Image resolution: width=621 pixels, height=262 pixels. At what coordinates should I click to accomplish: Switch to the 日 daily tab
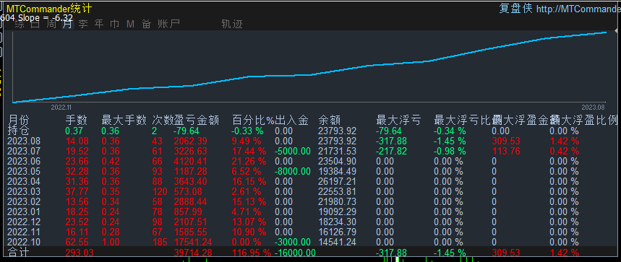35,24
